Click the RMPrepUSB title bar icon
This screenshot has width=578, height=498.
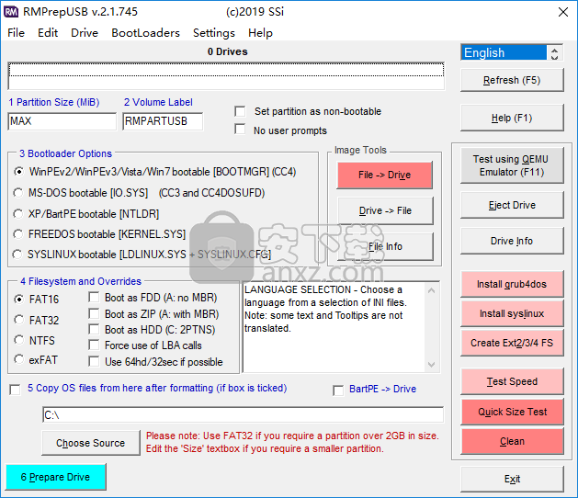[x=12, y=11]
